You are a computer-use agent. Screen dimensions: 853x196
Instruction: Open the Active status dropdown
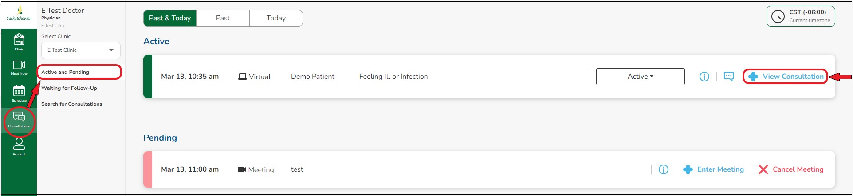pyautogui.click(x=640, y=77)
